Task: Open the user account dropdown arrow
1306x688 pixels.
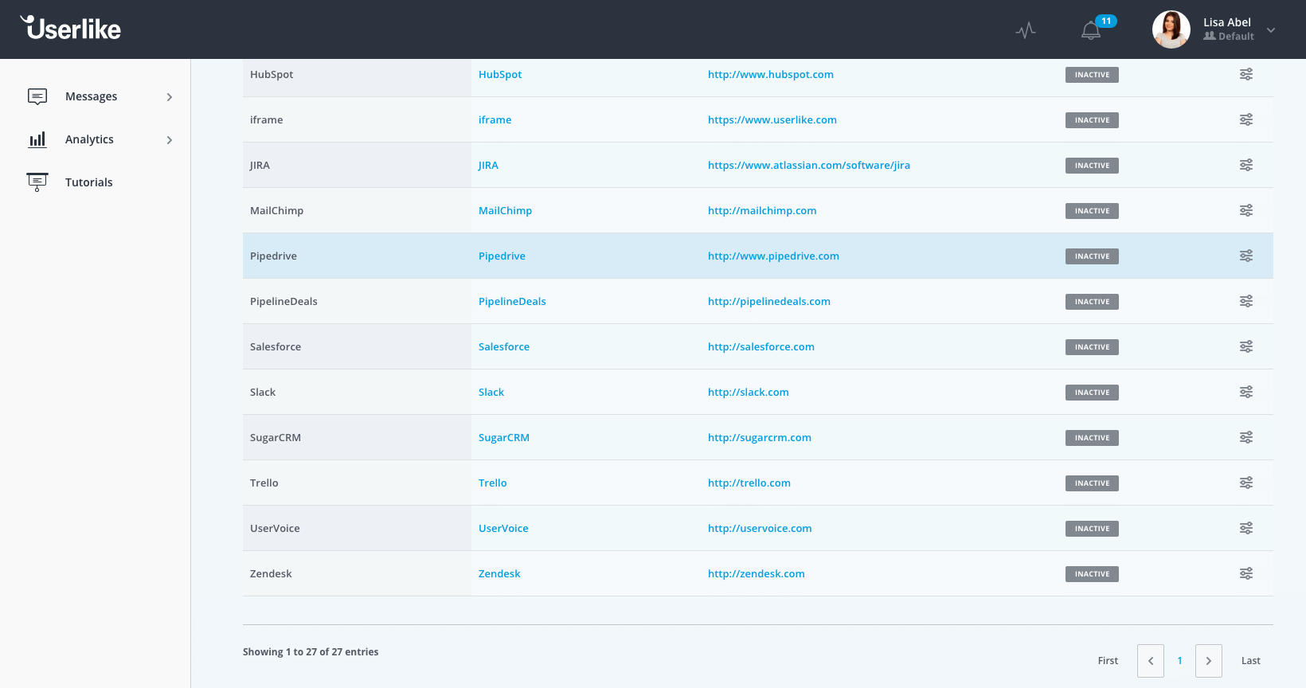Action: click(1271, 30)
